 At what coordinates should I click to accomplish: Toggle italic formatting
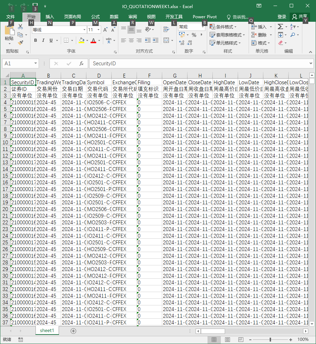pos(43,40)
